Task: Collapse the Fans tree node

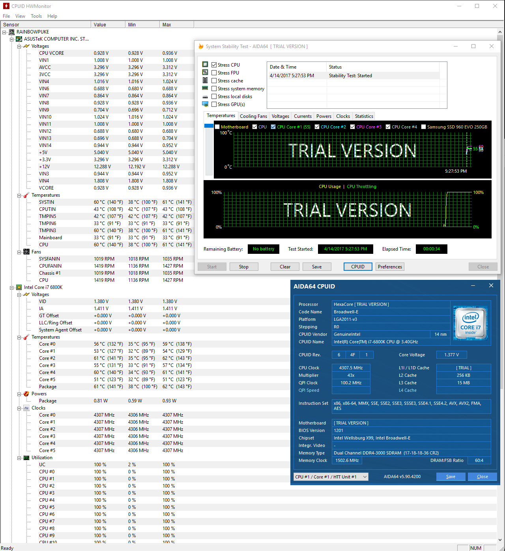Action: [19, 252]
